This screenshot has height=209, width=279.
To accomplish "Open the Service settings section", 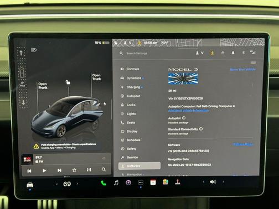I will 130,157.
